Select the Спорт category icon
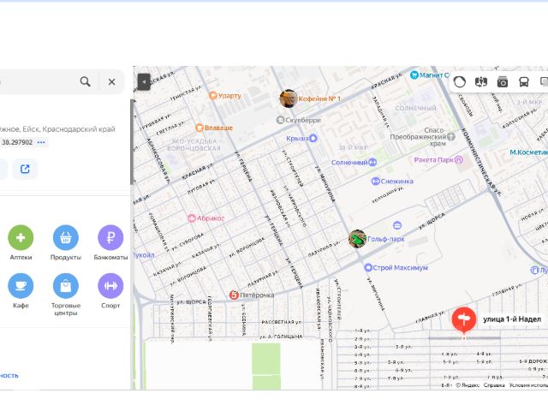The width and height of the screenshot is (548, 411). tap(110, 286)
